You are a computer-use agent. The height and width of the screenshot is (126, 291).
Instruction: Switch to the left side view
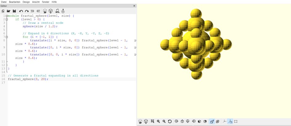[x=194, y=121]
